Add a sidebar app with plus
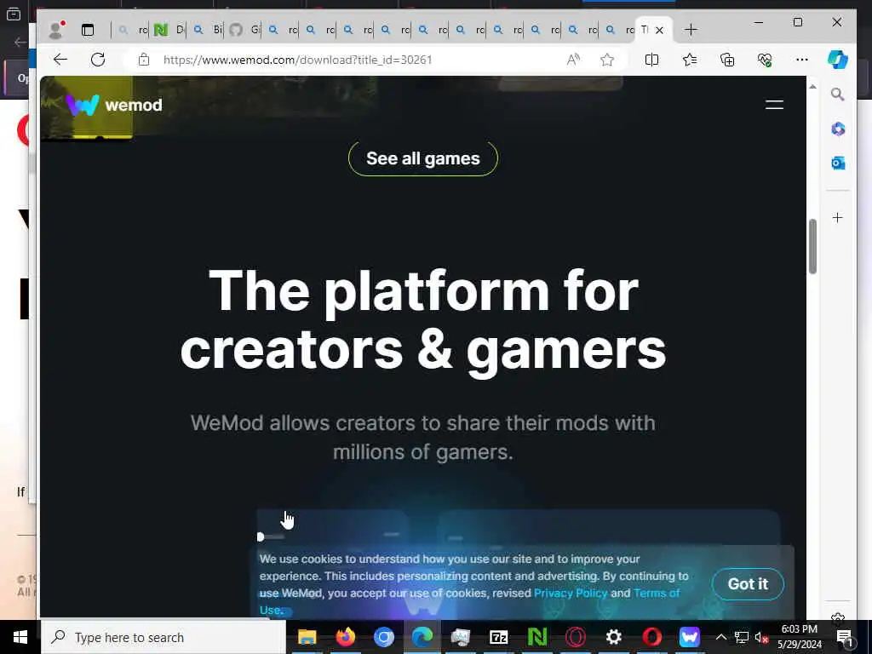 point(838,217)
